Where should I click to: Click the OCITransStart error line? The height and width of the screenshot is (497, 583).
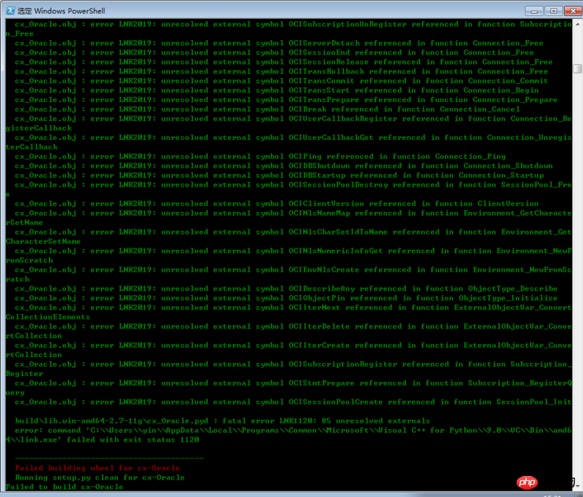(x=277, y=90)
